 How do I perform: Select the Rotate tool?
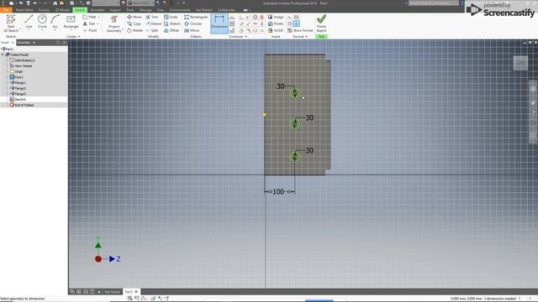(x=134, y=30)
